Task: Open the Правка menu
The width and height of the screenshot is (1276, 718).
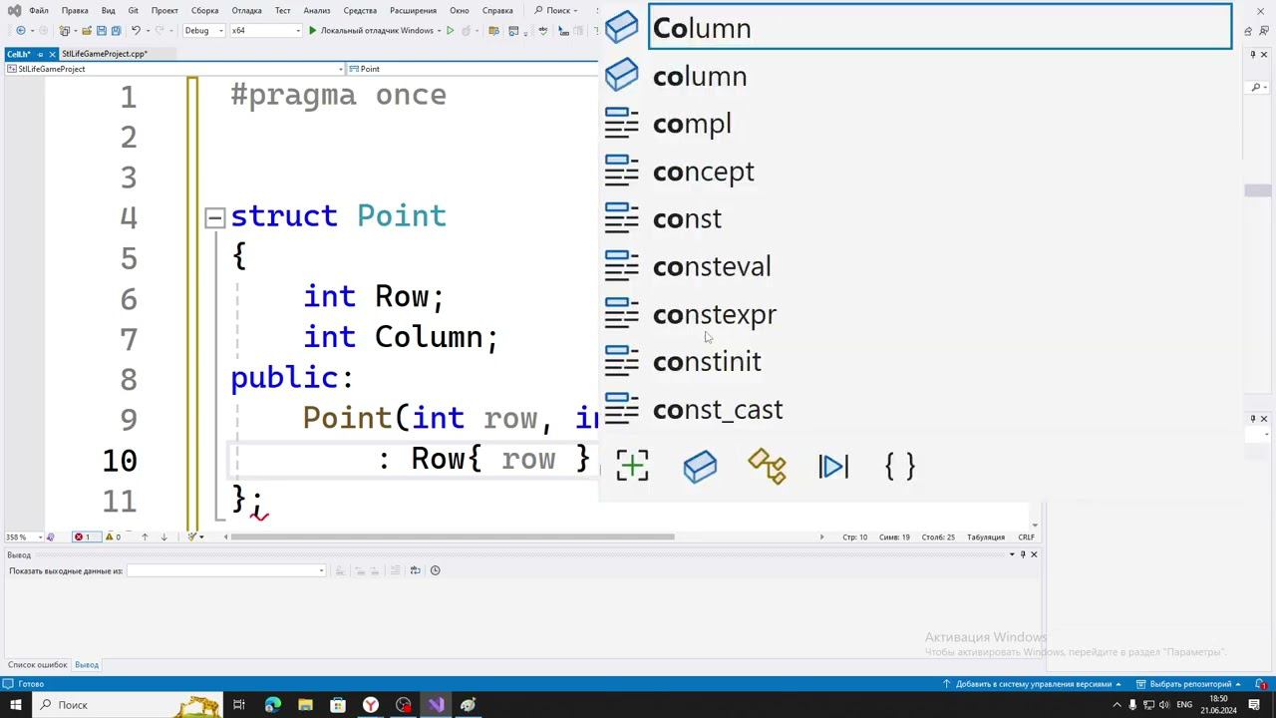Action: click(75, 11)
